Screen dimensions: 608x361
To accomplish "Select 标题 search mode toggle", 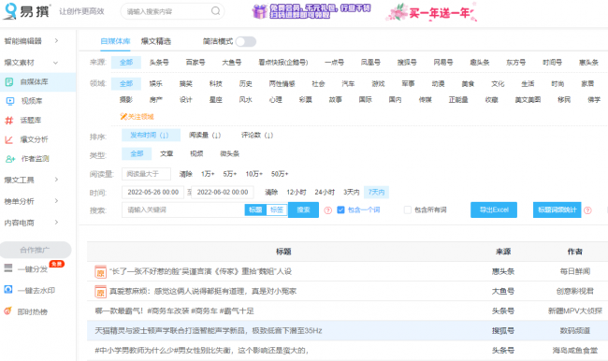I will pyautogui.click(x=255, y=209).
